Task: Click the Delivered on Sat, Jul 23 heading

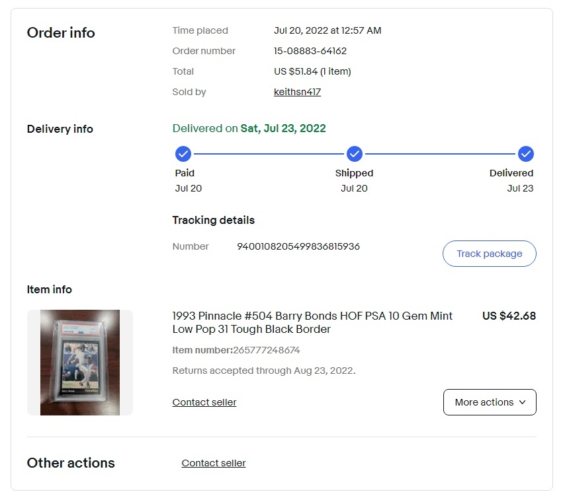Action: (249, 129)
